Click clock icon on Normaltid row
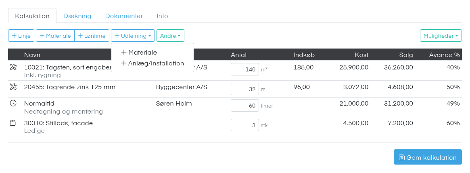The height and width of the screenshot is (173, 470). coord(13,104)
